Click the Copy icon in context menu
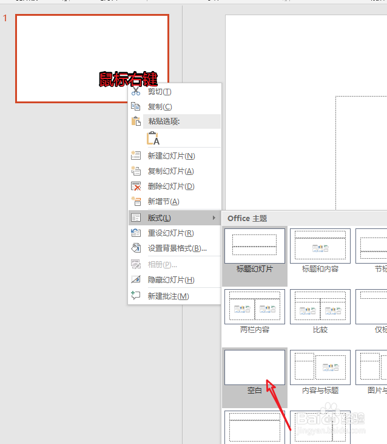387x444 pixels. [x=136, y=106]
